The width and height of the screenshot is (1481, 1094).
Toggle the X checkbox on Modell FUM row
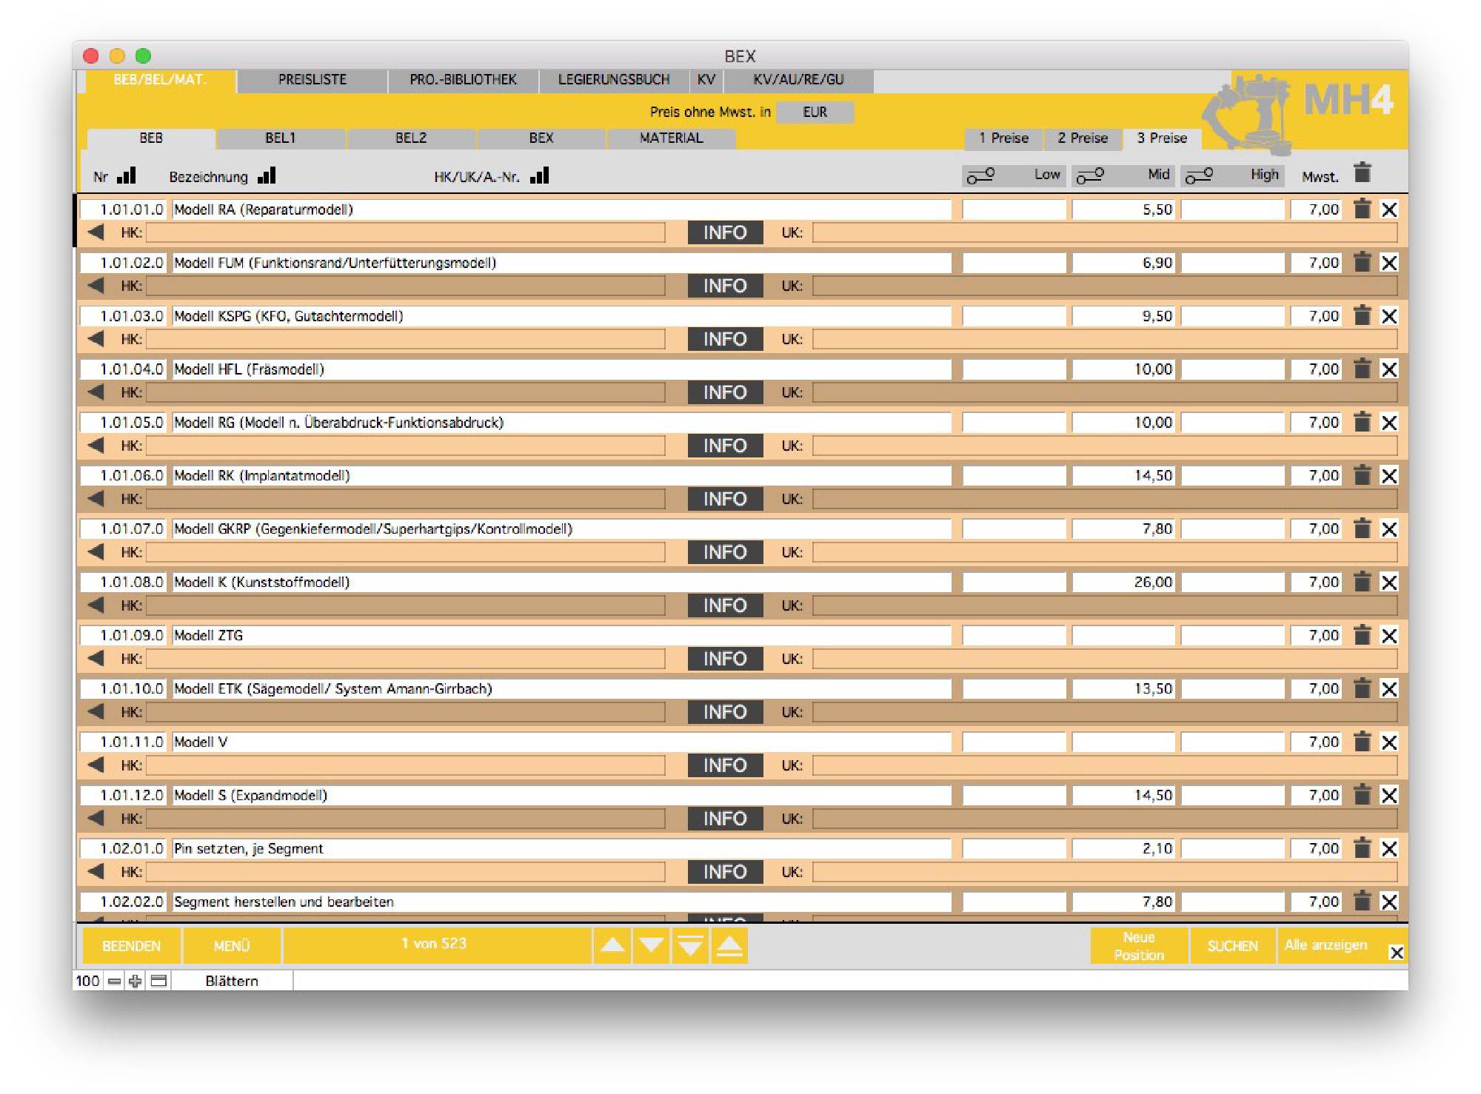tap(1389, 263)
